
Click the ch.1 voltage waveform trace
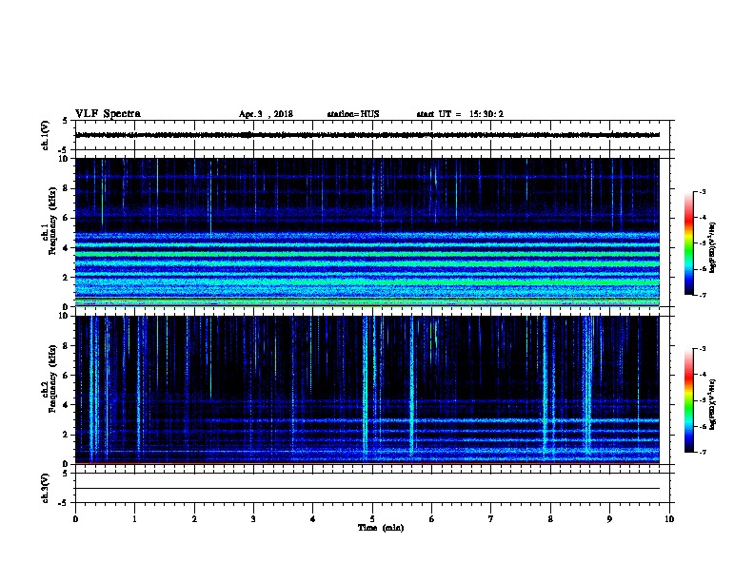pos(367,135)
